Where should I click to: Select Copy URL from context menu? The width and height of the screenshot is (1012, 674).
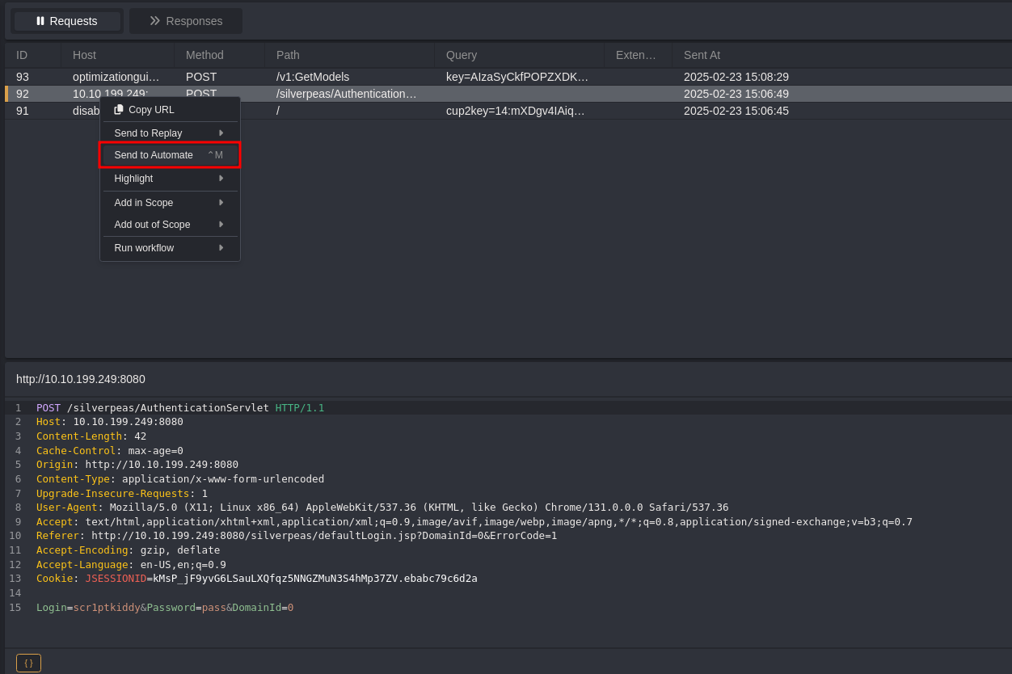170,110
